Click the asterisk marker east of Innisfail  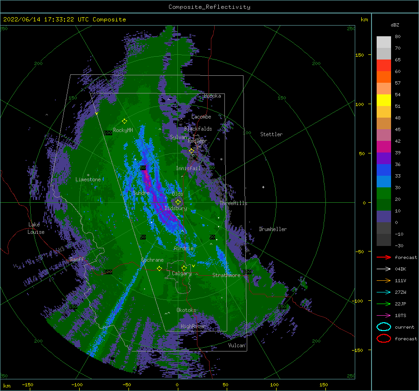coord(221,159)
